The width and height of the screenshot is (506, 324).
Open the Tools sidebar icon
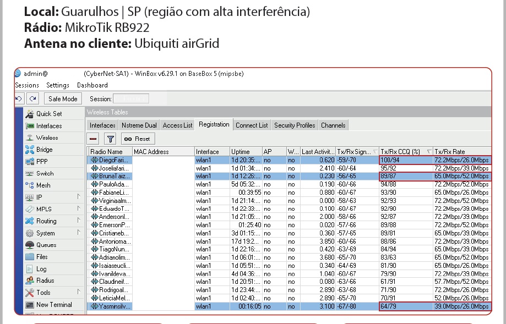pos(30,293)
